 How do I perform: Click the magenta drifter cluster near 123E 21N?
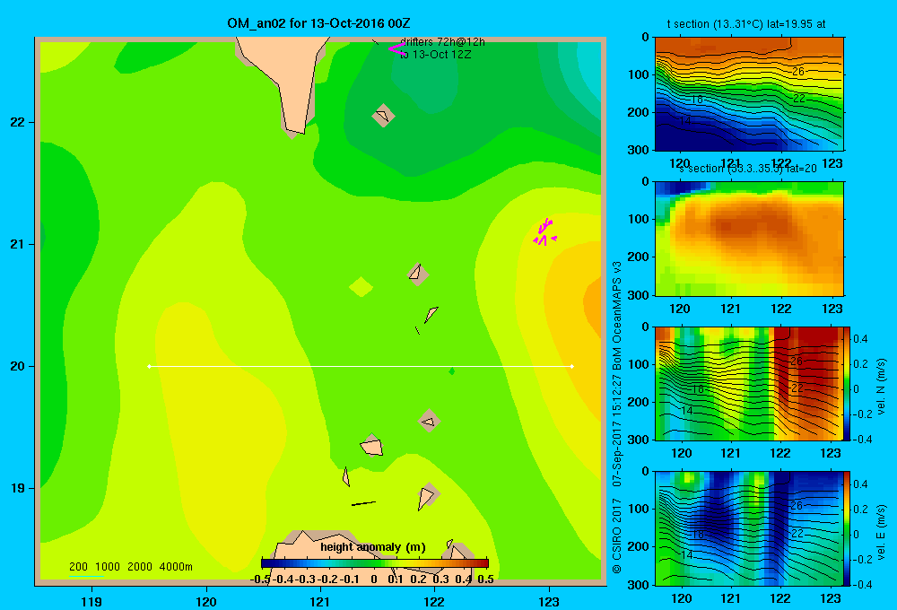click(544, 232)
